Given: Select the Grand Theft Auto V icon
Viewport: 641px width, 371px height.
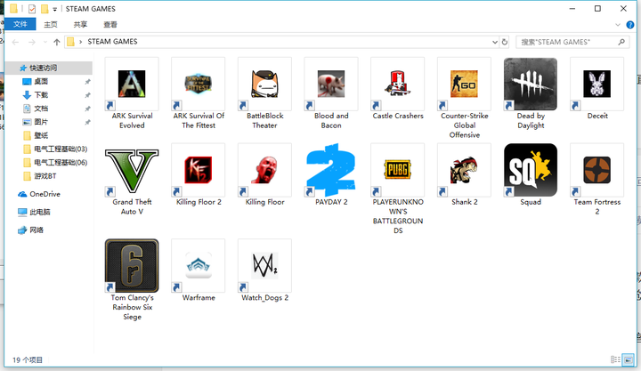Looking at the screenshot, I should [x=132, y=170].
